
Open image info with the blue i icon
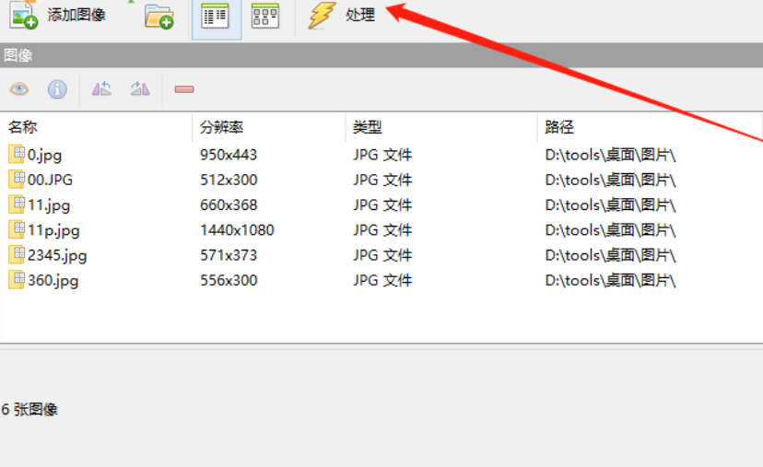pos(57,89)
